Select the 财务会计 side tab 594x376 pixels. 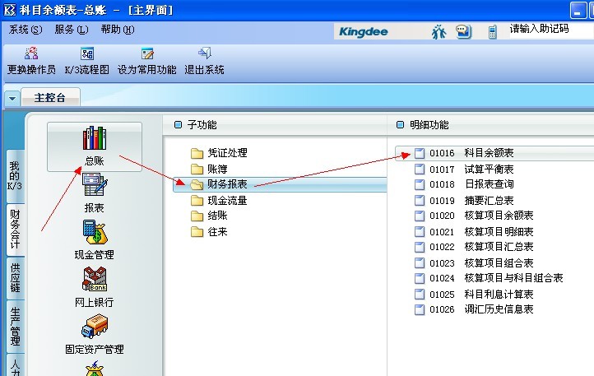pyautogui.click(x=15, y=230)
